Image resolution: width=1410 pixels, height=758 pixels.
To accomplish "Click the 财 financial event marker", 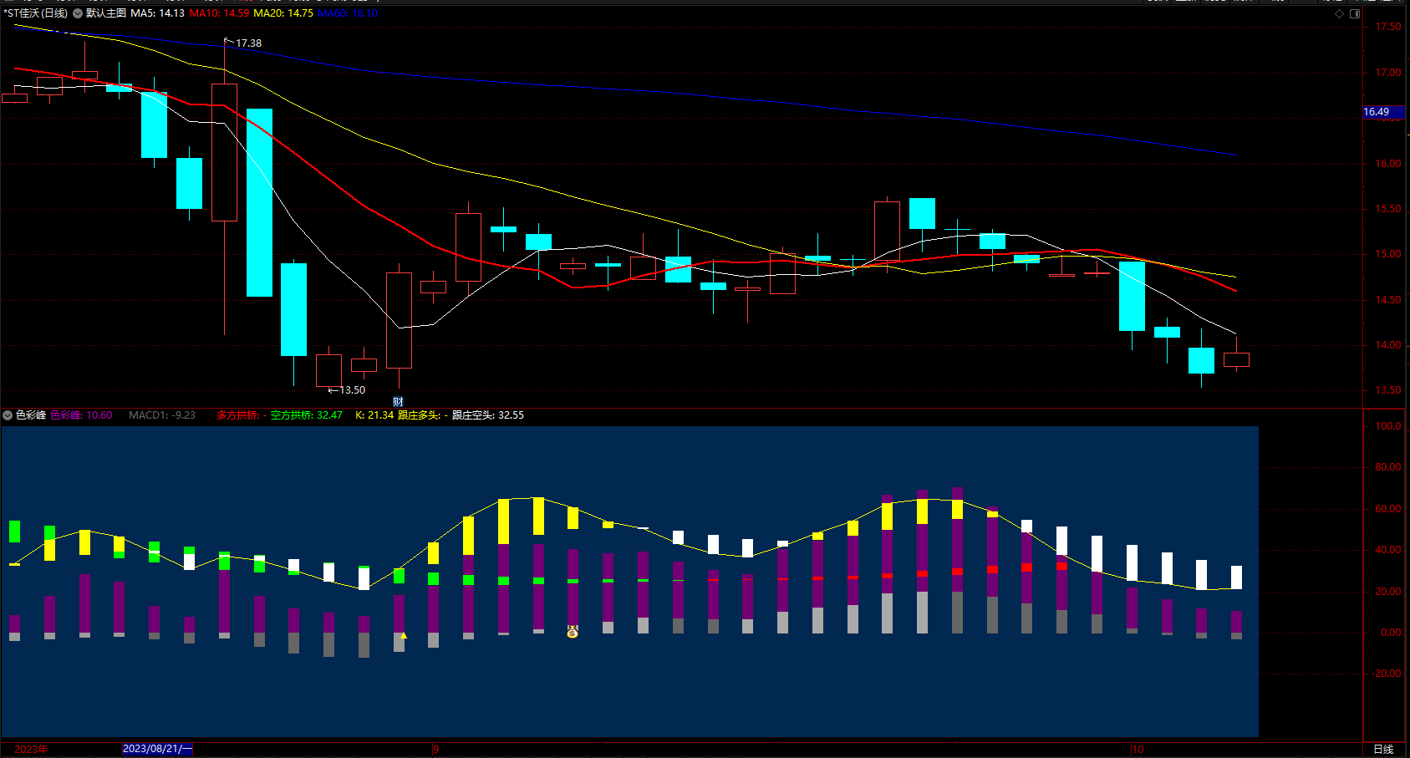I will pos(398,402).
